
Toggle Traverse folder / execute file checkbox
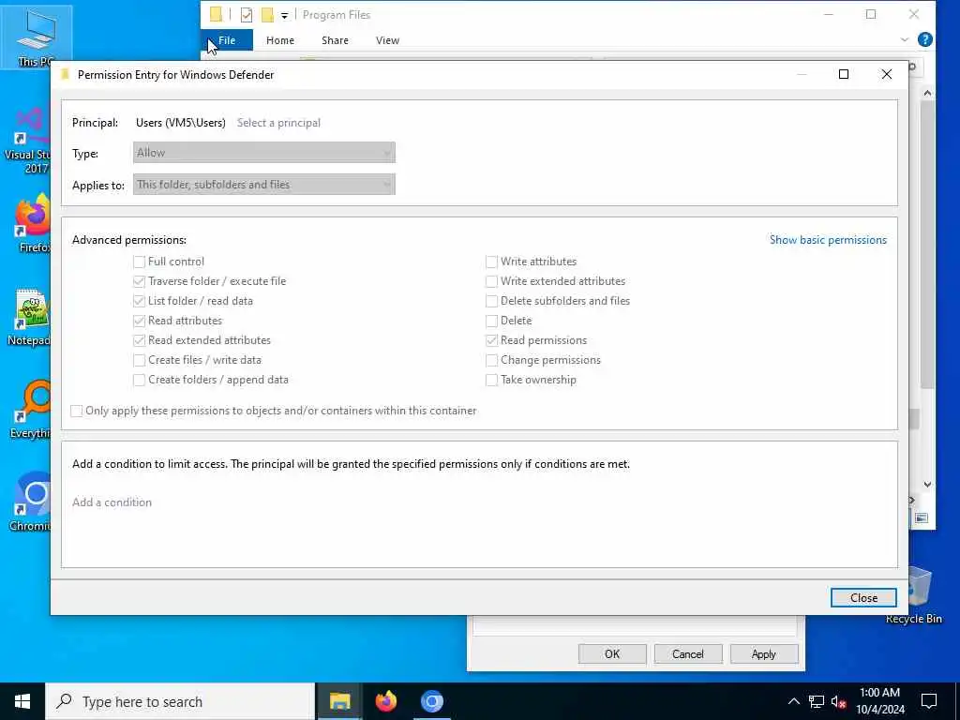tap(140, 281)
